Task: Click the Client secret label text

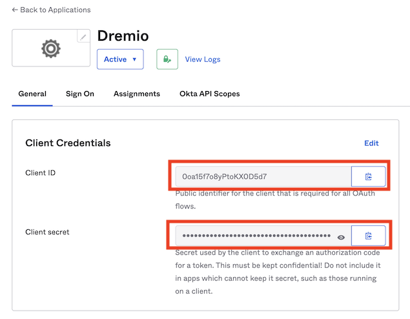Action: tap(47, 232)
